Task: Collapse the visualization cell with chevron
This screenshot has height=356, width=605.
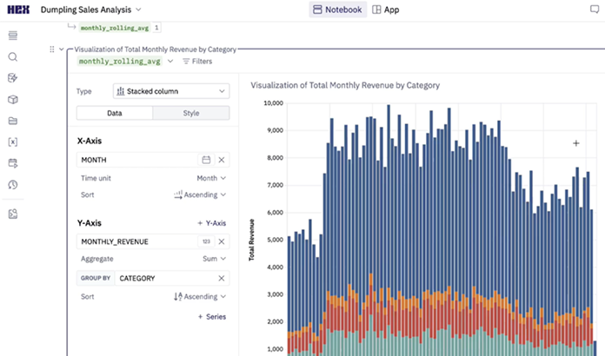Action: pyautogui.click(x=61, y=49)
